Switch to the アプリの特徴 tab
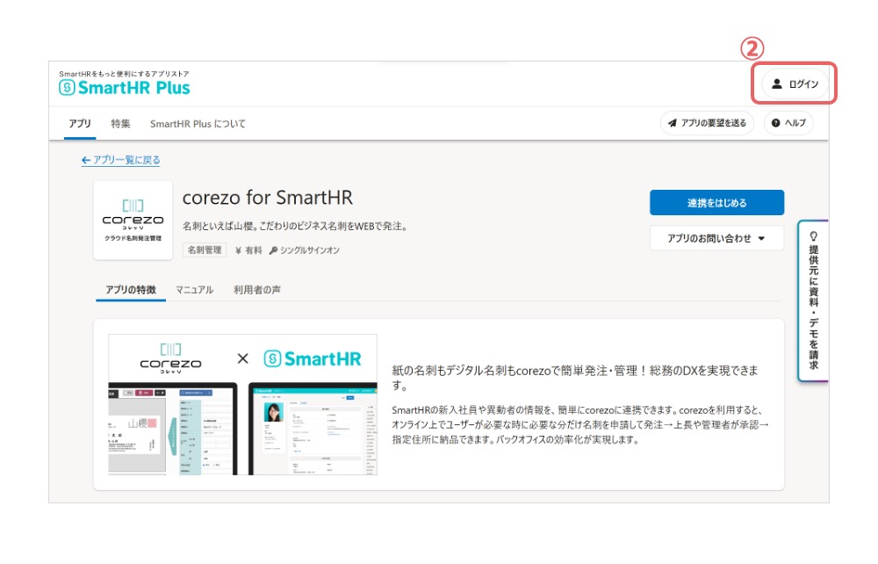This screenshot has height=564, width=878. click(x=131, y=290)
